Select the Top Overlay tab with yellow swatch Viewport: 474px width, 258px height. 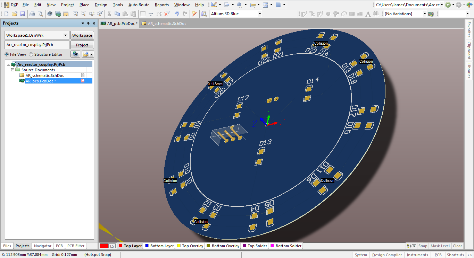(190, 246)
